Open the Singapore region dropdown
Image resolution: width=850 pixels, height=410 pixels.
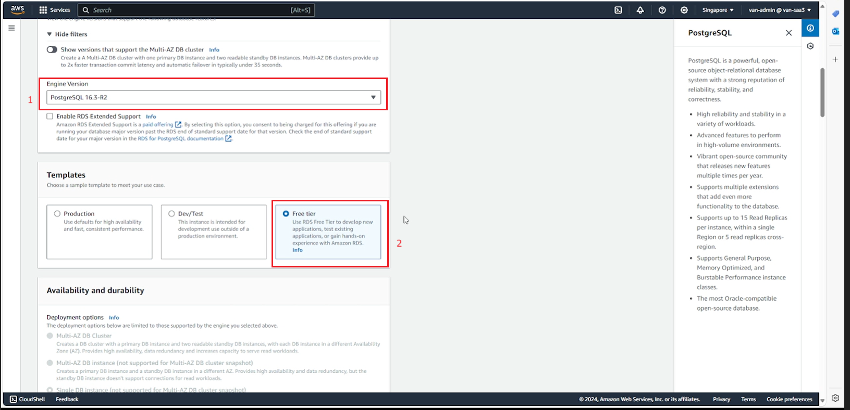(x=718, y=10)
